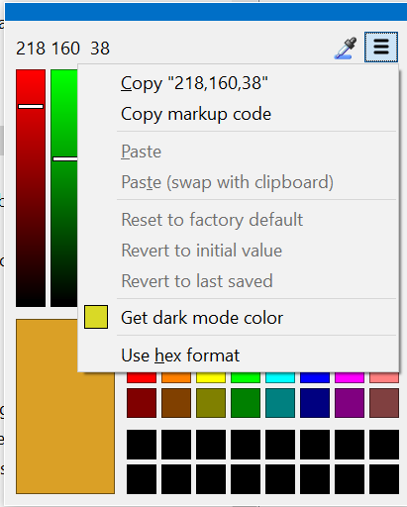
Task: Click the RGB value text 218 160 38
Action: tap(62, 49)
